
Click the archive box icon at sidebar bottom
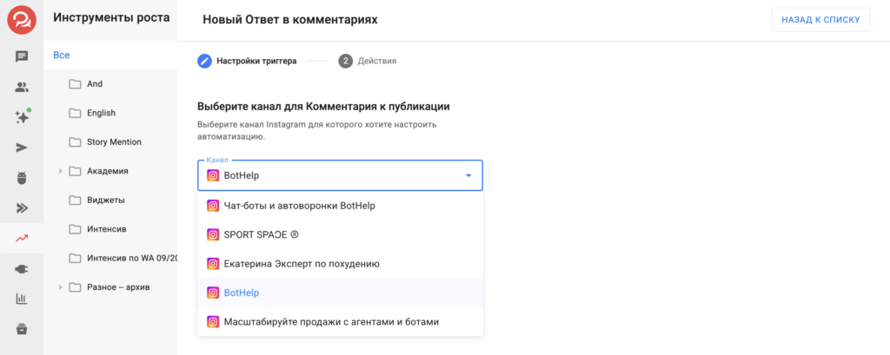click(22, 328)
